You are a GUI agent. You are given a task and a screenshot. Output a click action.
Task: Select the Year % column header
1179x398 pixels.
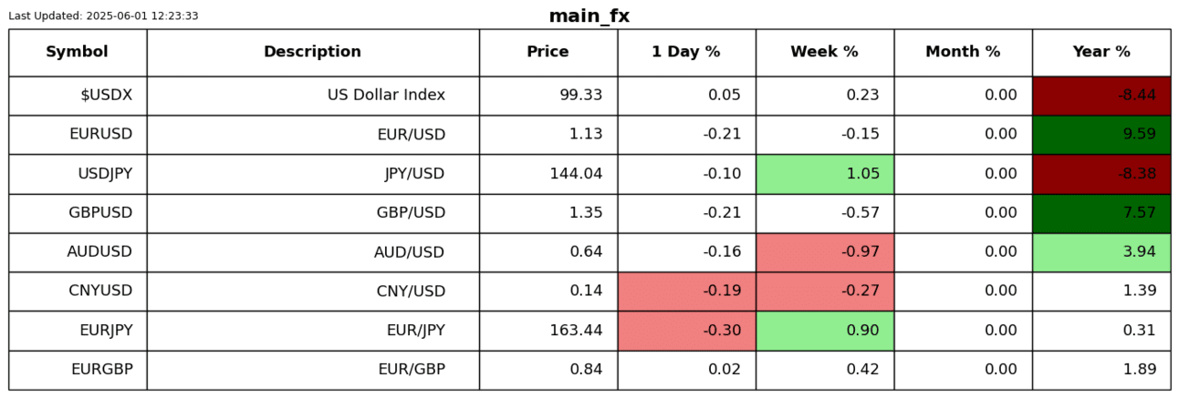pyautogui.click(x=1101, y=52)
